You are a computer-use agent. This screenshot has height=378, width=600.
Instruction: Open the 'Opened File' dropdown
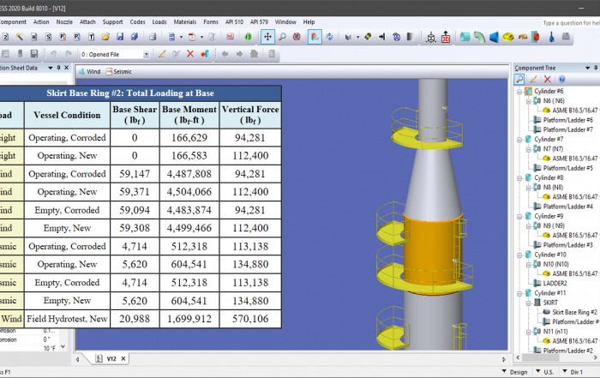coord(147,54)
